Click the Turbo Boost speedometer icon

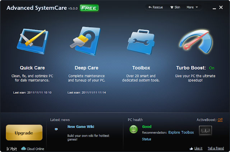click(195, 42)
